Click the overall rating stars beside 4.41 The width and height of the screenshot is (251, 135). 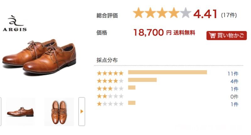(162, 13)
